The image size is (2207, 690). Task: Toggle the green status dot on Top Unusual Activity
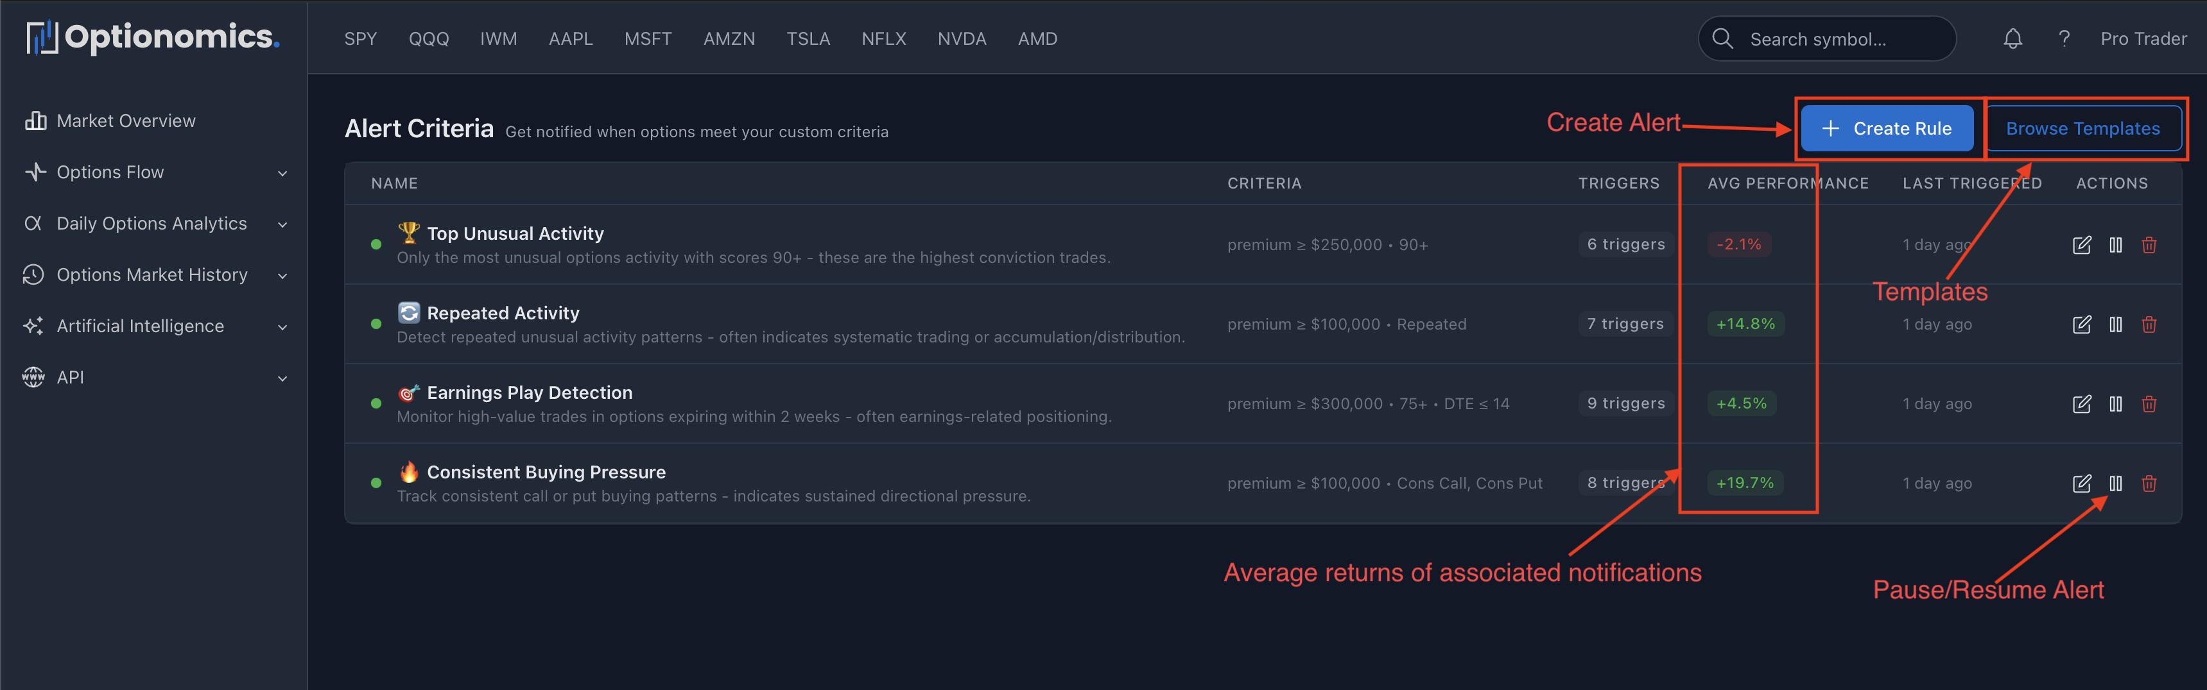(376, 244)
